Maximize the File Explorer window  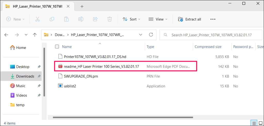click(x=244, y=3)
